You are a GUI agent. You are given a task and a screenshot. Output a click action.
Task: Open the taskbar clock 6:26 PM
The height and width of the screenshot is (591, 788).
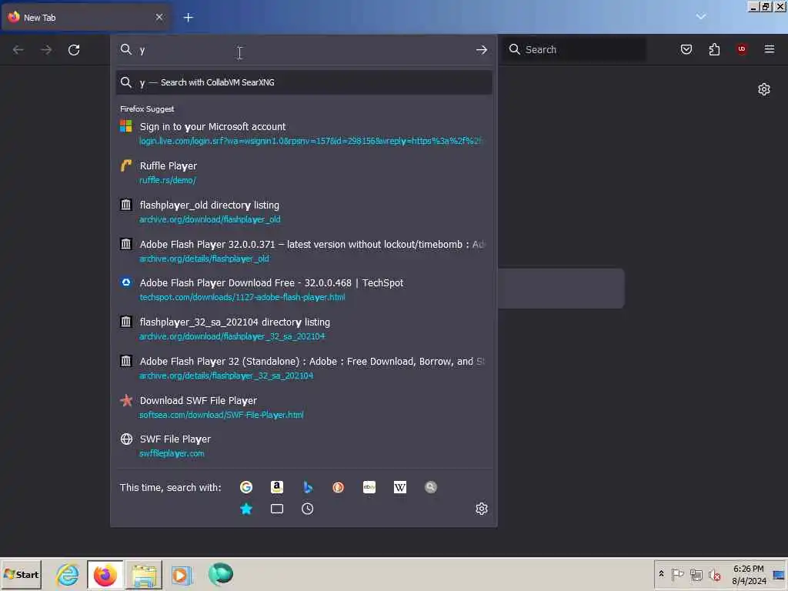pyautogui.click(x=749, y=574)
